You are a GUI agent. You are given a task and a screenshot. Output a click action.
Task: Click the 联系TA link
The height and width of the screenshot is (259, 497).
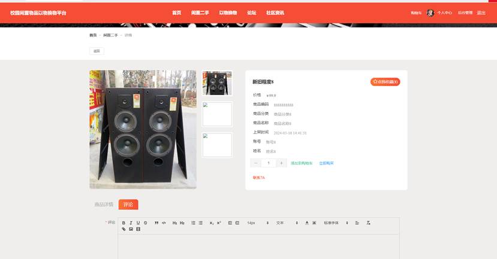(x=258, y=178)
